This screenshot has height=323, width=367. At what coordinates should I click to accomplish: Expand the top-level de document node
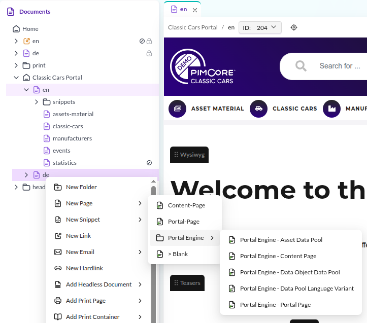click(16, 53)
